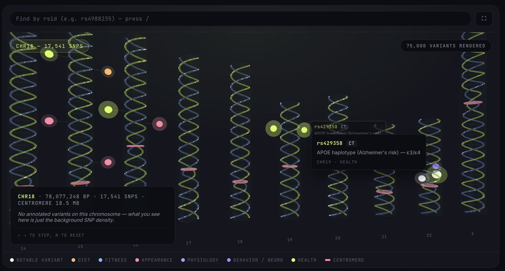Click the 75,000 Variants Rendered badge
505x271 pixels.
(446, 46)
